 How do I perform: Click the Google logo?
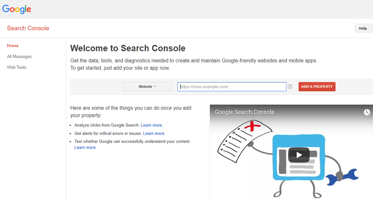click(17, 9)
